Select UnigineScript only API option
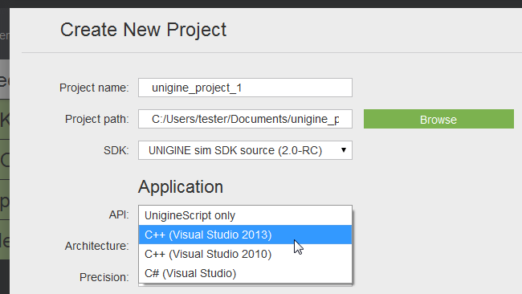Viewport: 522px width, 294px height. coord(245,215)
